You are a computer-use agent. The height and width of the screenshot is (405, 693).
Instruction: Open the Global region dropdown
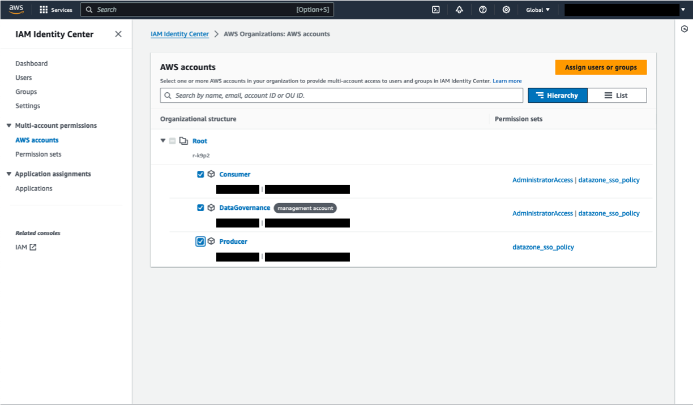coord(538,10)
